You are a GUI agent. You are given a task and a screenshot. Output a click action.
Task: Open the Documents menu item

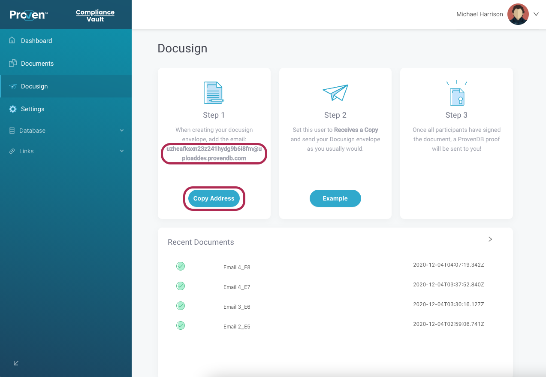point(66,64)
